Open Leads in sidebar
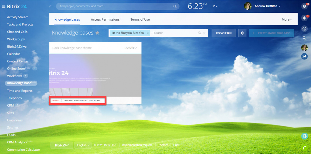 pyautogui.click(x=11, y=135)
